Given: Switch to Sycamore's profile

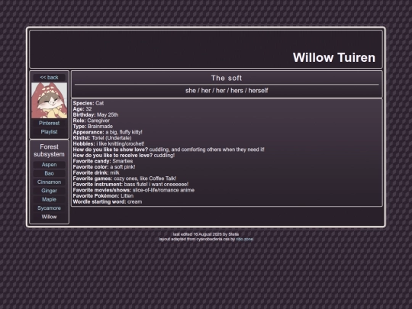Looking at the screenshot, I should click(49, 208).
